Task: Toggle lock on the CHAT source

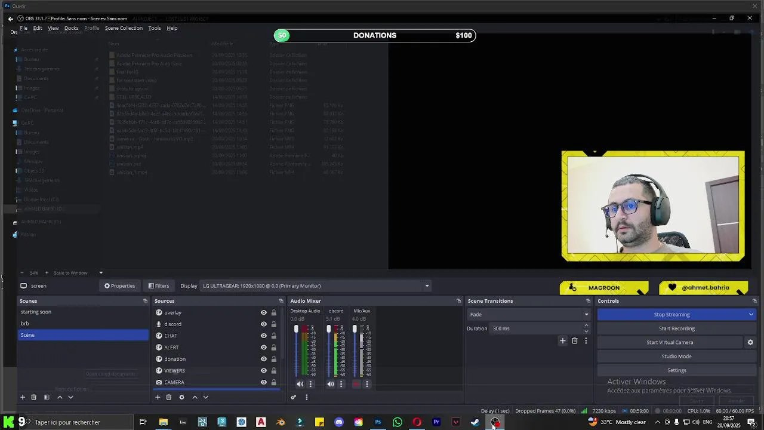Action: coord(274,336)
